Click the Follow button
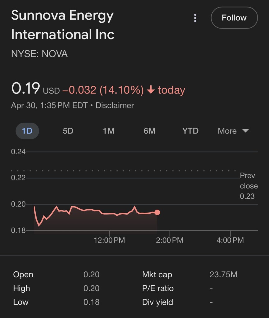This screenshot has height=318, width=269. pos(234,18)
